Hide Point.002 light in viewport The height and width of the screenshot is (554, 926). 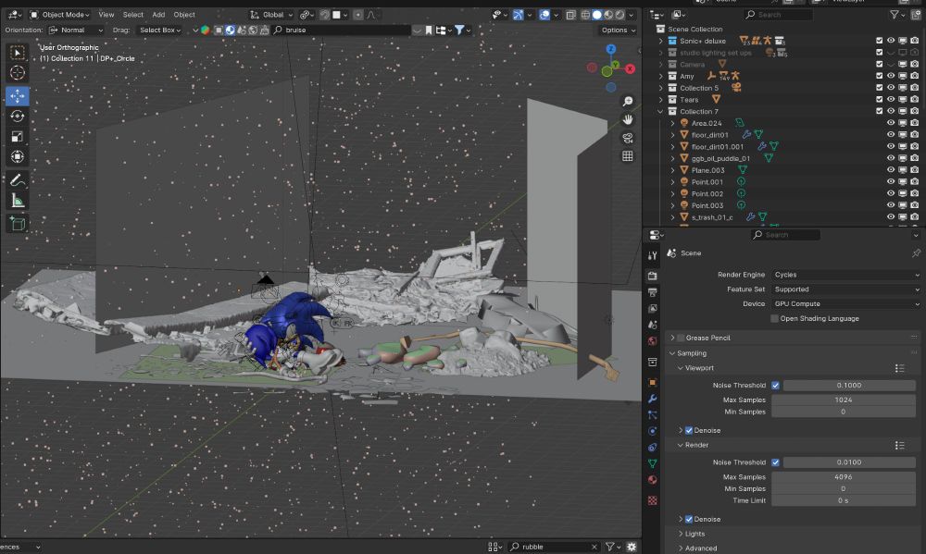[891, 193]
